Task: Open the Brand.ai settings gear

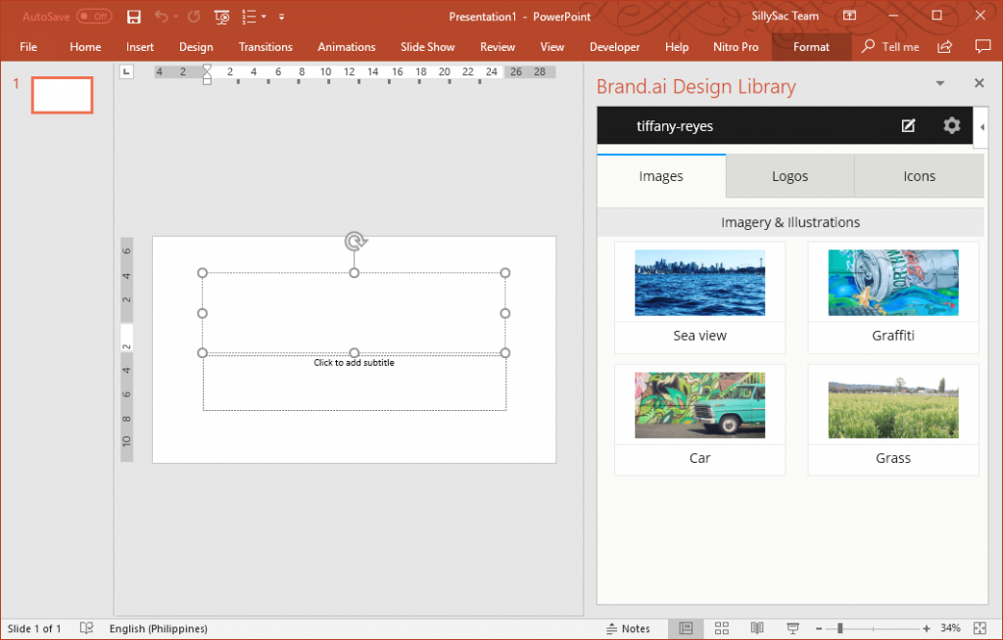Action: [951, 125]
